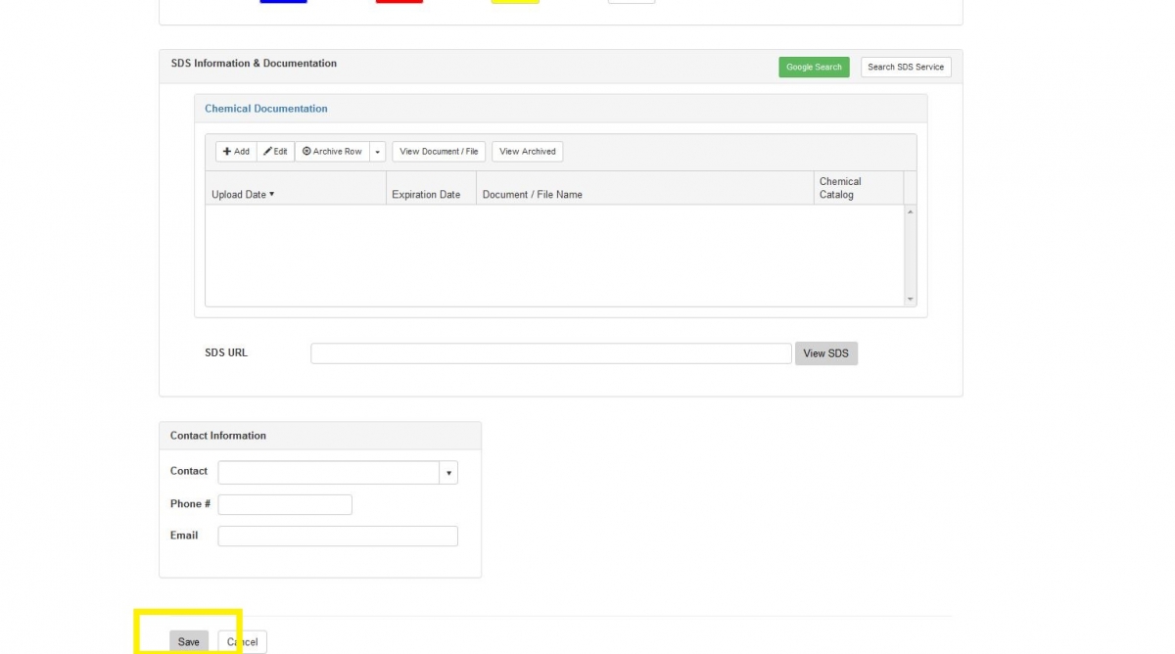Open the Contact dropdown list
This screenshot has width=1175, height=654.
[x=448, y=472]
